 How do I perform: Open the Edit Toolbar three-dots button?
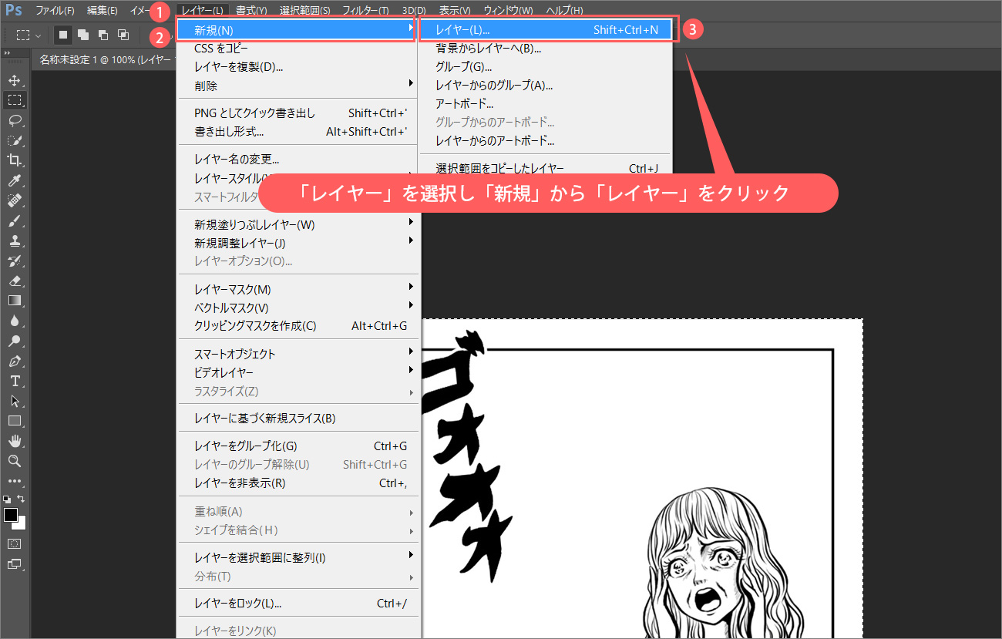click(x=14, y=481)
